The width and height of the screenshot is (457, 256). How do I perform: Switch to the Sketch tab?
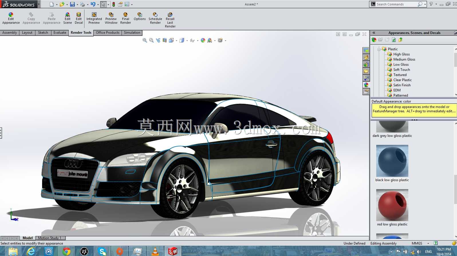[43, 33]
